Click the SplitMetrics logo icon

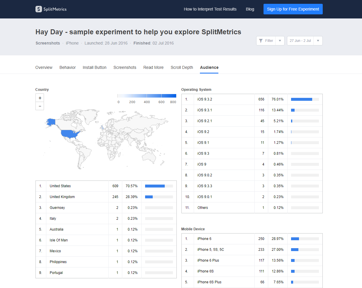coord(39,9)
